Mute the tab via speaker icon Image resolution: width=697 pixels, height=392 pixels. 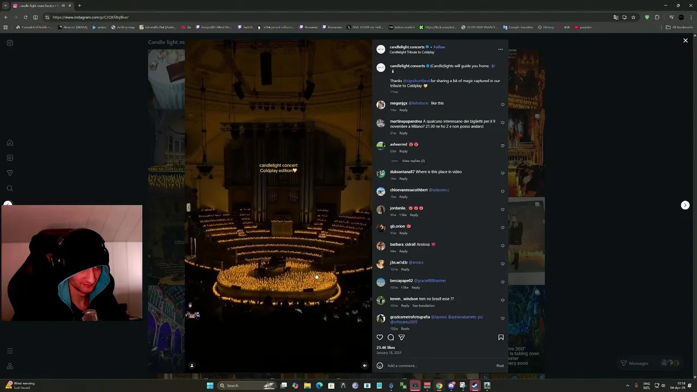63,5
